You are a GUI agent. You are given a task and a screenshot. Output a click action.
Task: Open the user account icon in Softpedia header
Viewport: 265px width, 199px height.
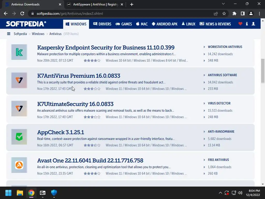pyautogui.click(x=253, y=24)
